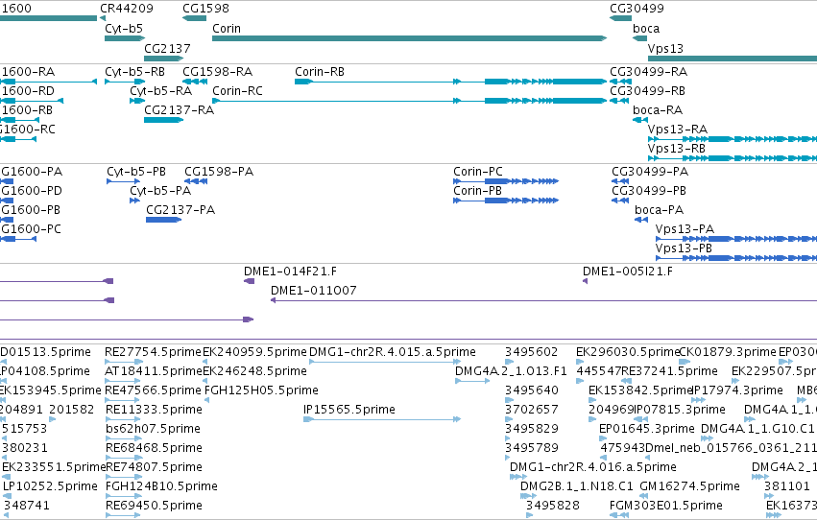Click the boca-RA transcript
Image resolution: width=817 pixels, height=520 pixels.
pos(640,120)
